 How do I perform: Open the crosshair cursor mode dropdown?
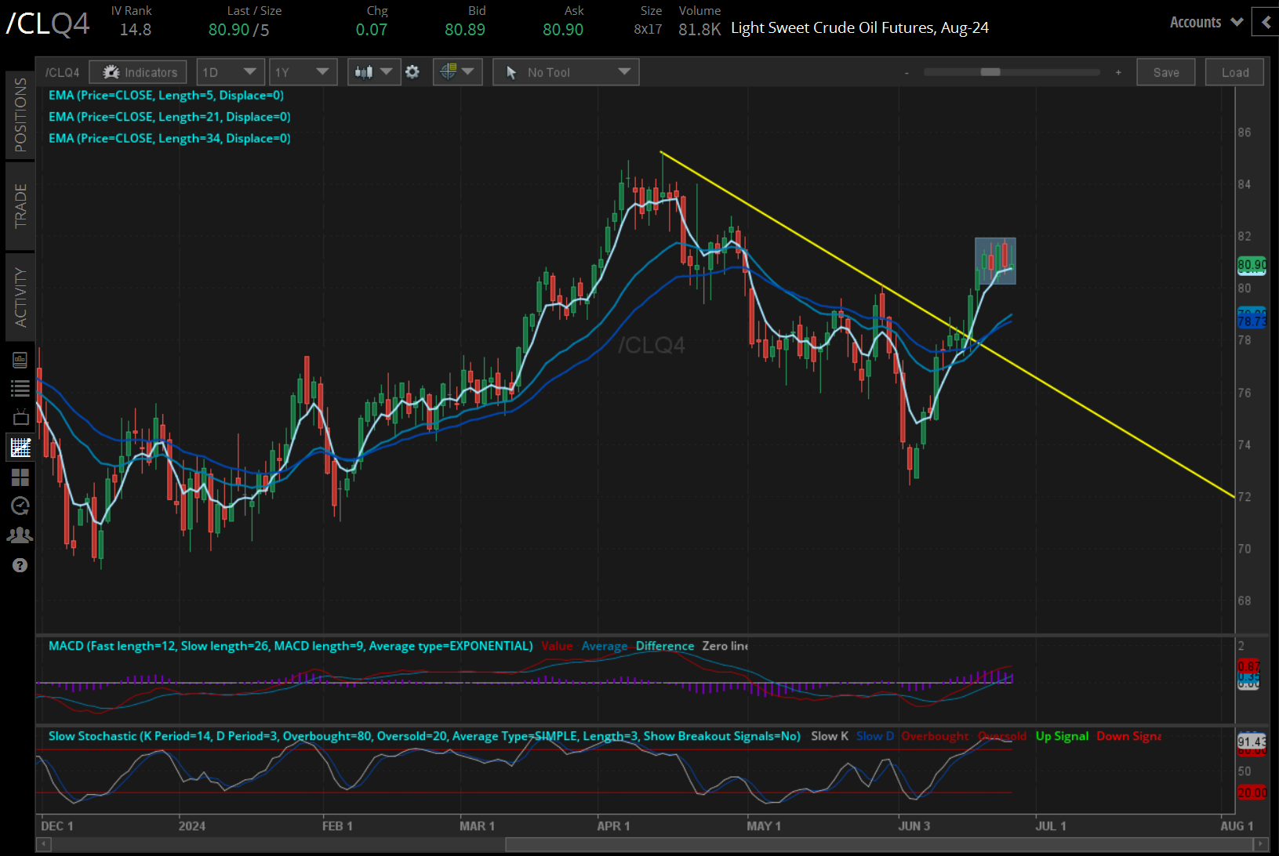pyautogui.click(x=457, y=72)
